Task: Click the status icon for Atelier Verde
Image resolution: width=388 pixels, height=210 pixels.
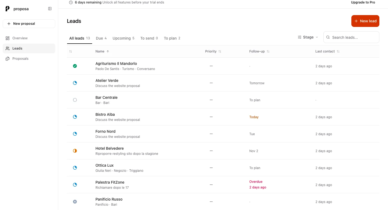Action: pos(75,83)
